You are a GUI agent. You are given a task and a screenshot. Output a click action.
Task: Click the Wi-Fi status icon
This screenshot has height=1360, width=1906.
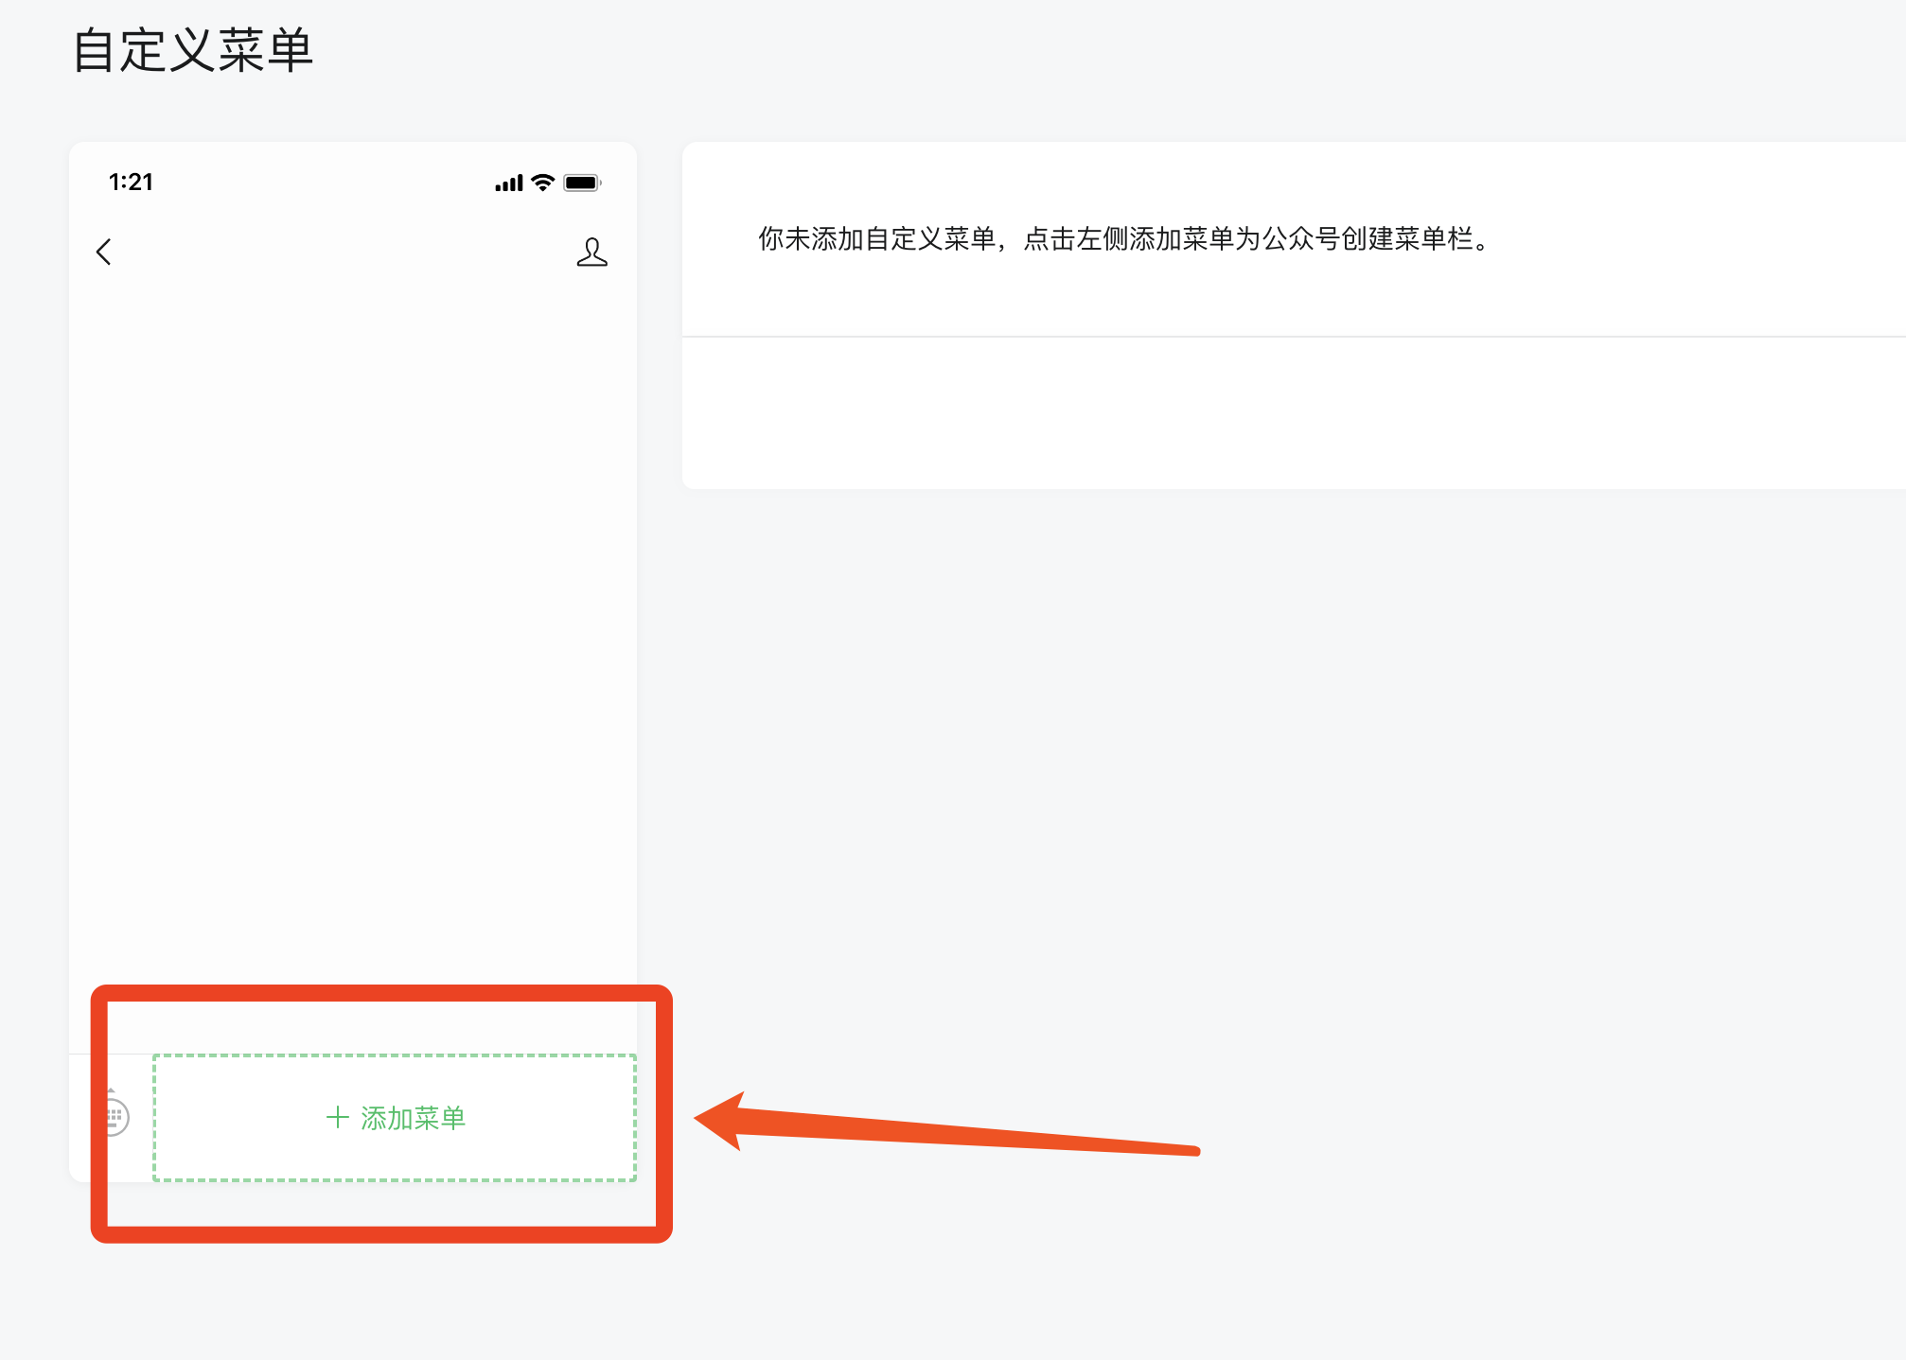542,183
